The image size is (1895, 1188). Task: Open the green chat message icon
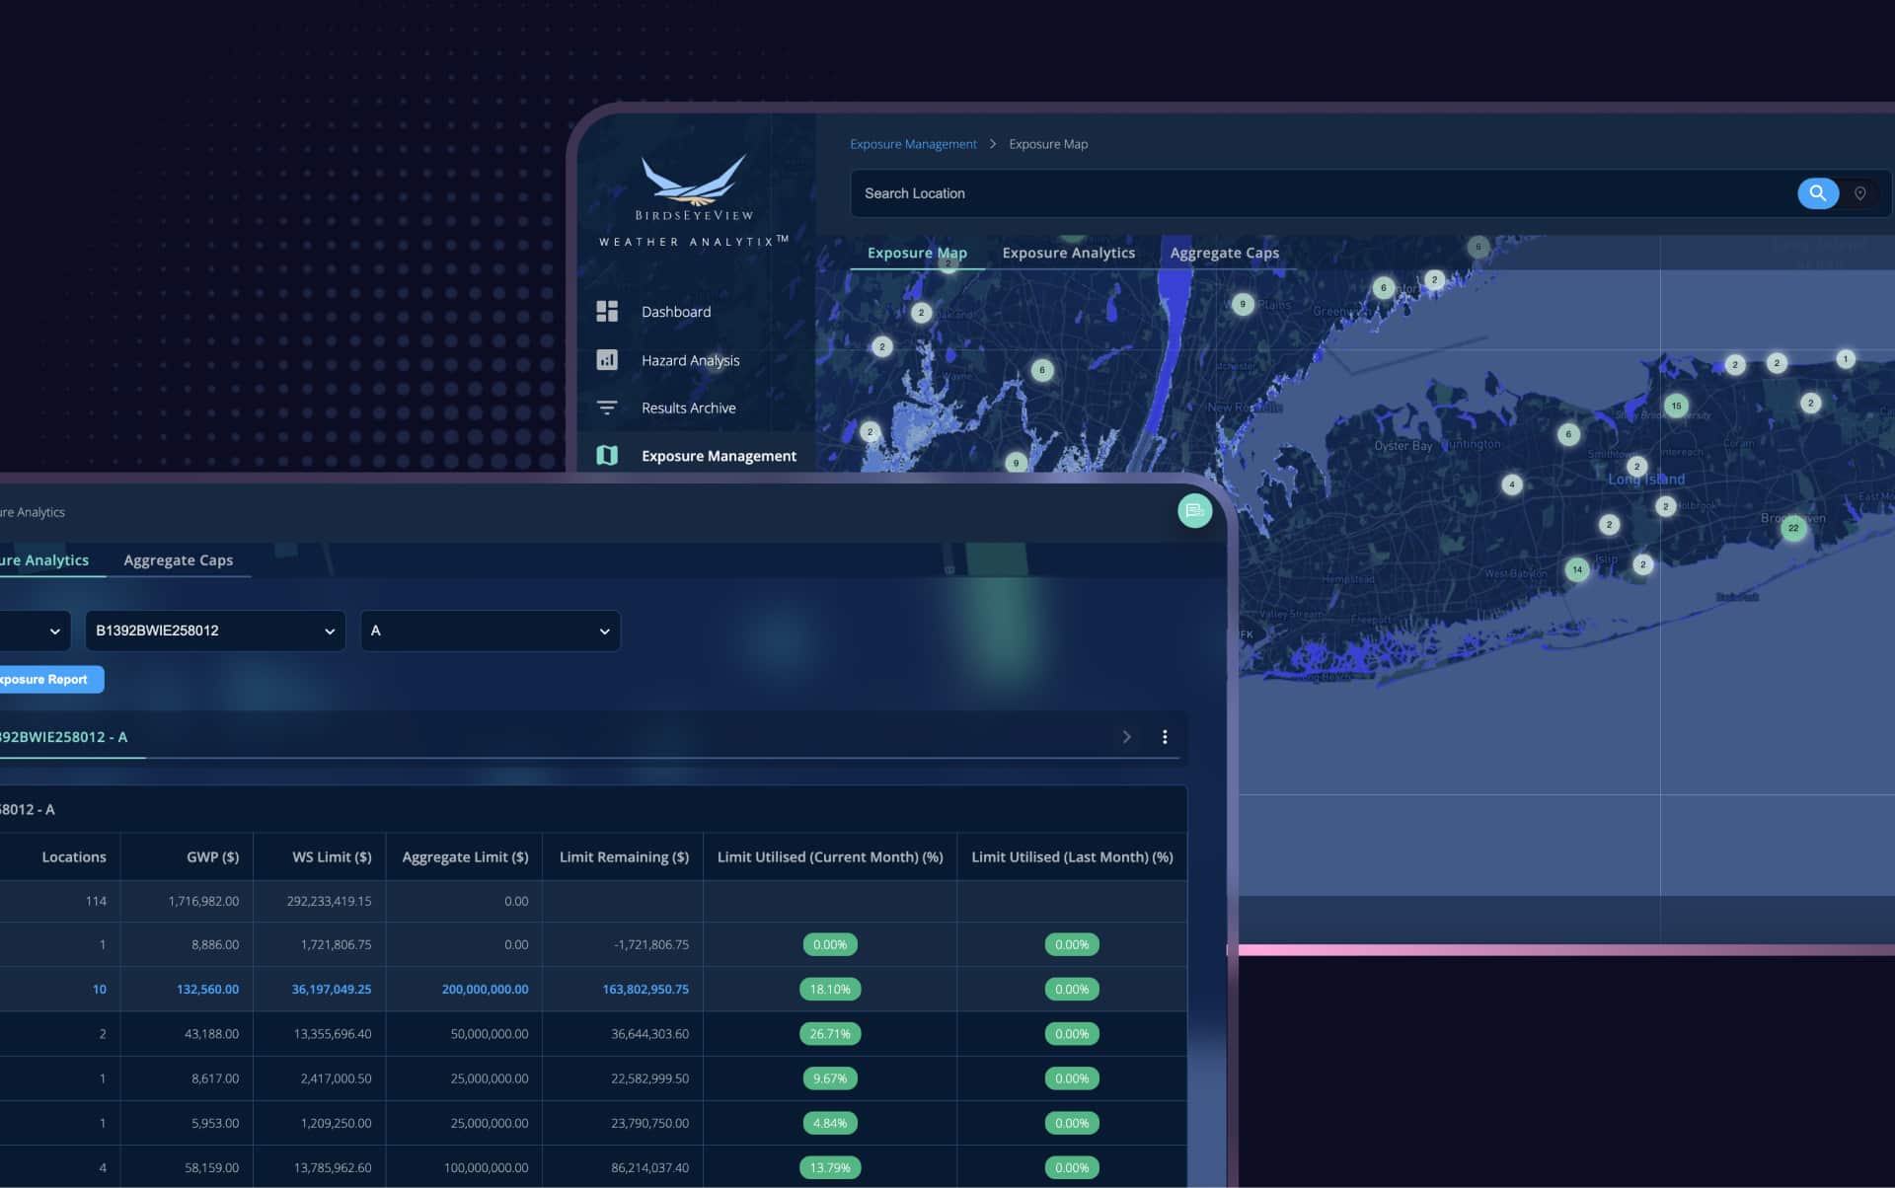1194,510
